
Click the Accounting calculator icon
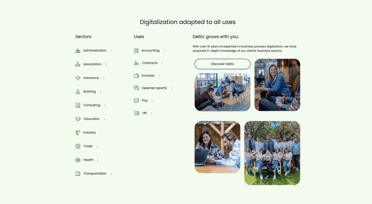tap(136, 51)
